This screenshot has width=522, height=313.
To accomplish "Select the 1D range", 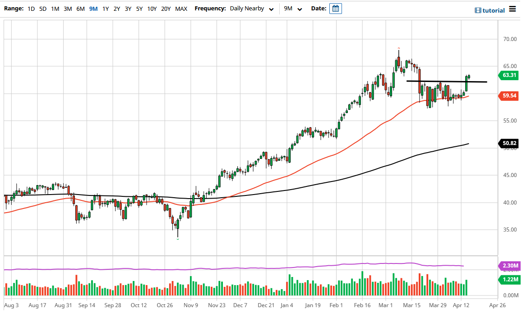I will point(31,8).
